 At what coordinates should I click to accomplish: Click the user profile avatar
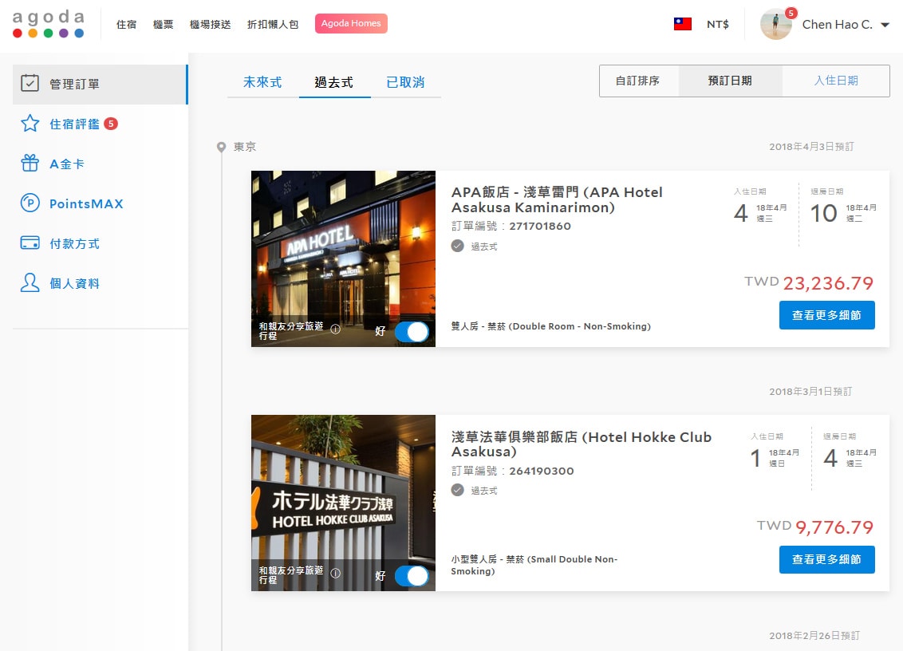pos(775,24)
